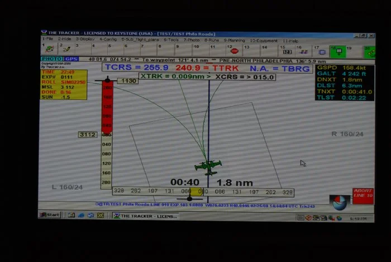The height and width of the screenshot is (262, 391).
Task: Open the 7-Photo menu
Action: (192, 40)
